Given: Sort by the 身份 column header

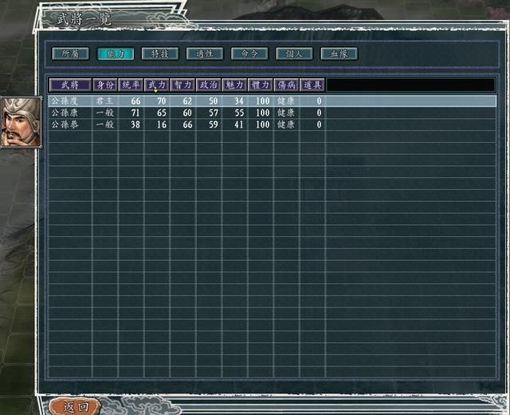Looking at the screenshot, I should click(105, 85).
